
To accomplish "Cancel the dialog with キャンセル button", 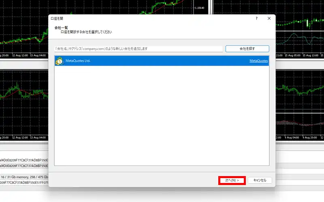I will tap(260, 180).
